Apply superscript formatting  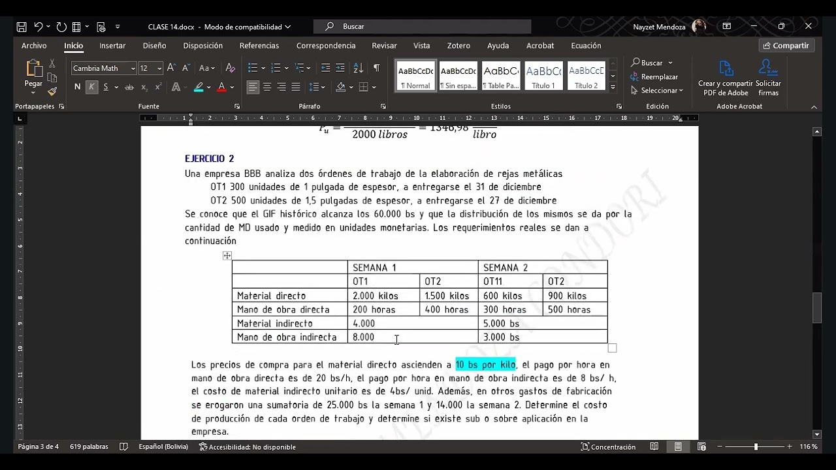coord(158,87)
